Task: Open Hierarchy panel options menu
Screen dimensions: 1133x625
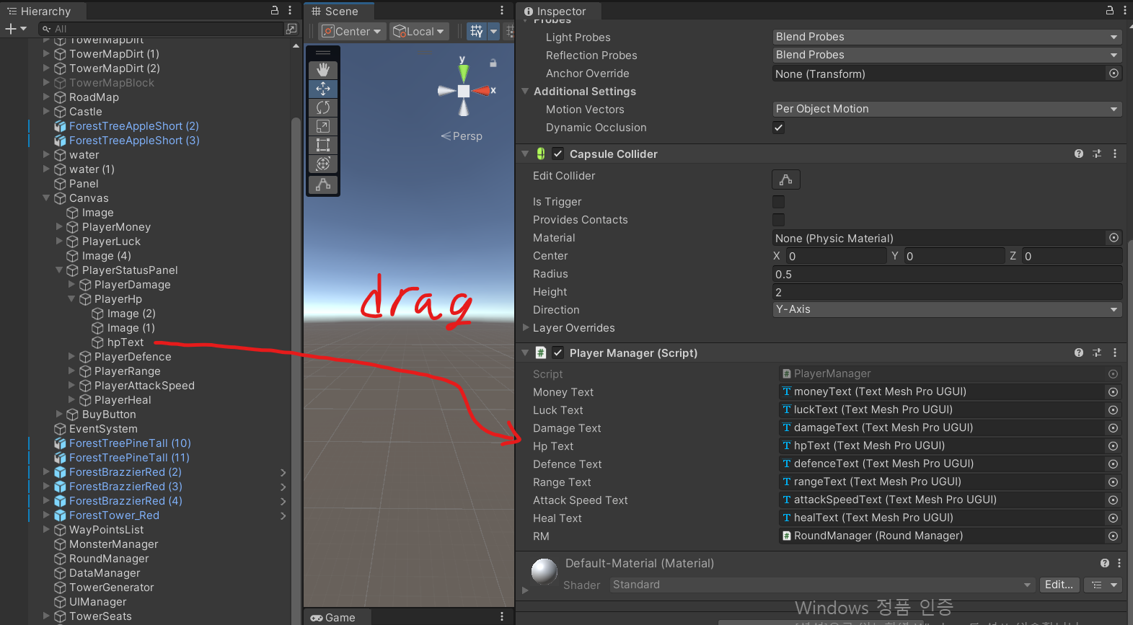Action: [x=290, y=10]
